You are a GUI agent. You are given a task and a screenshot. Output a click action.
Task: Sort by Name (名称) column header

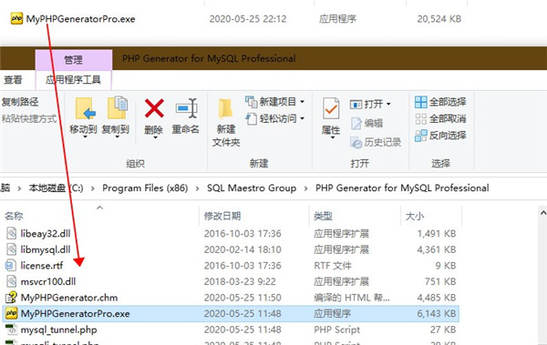pos(14,216)
